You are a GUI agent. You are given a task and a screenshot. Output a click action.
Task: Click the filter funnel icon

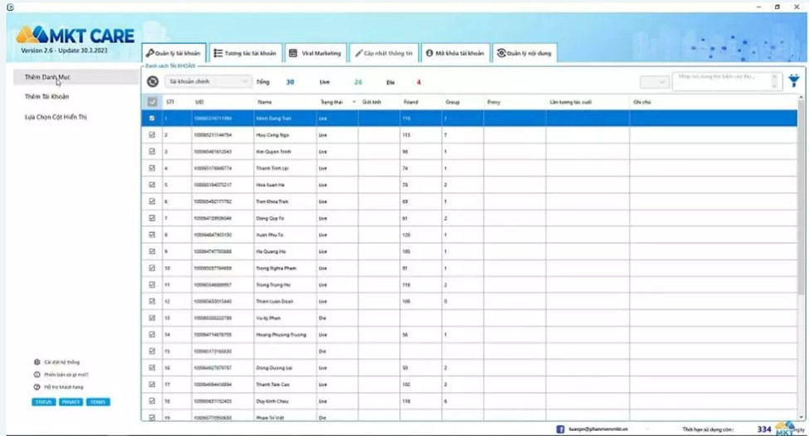794,81
